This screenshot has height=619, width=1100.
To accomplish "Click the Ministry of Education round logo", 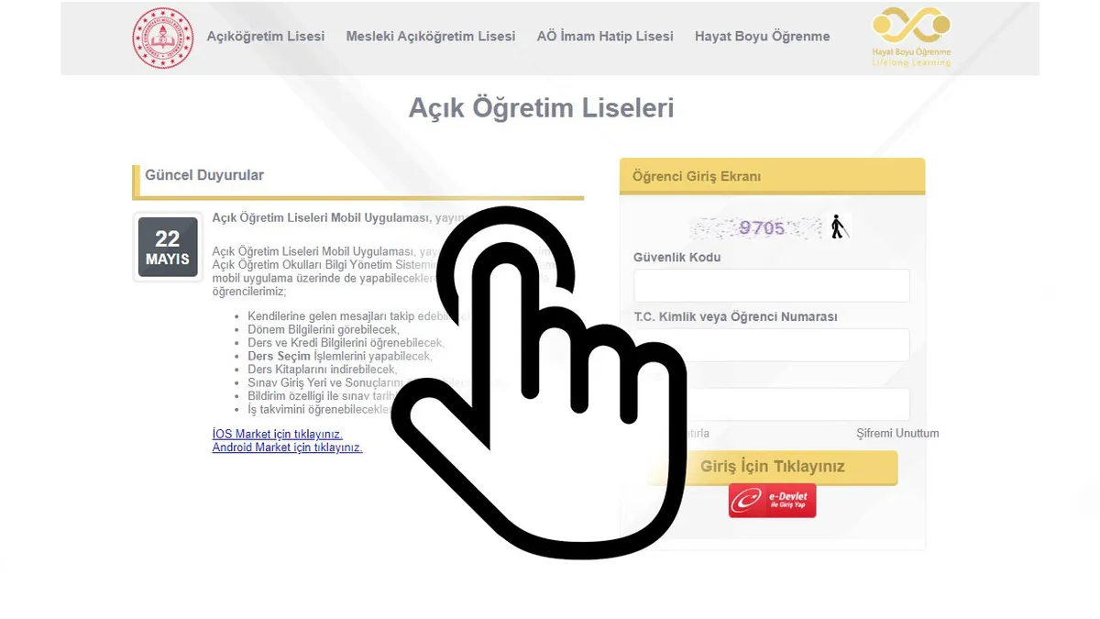I will 164,38.
